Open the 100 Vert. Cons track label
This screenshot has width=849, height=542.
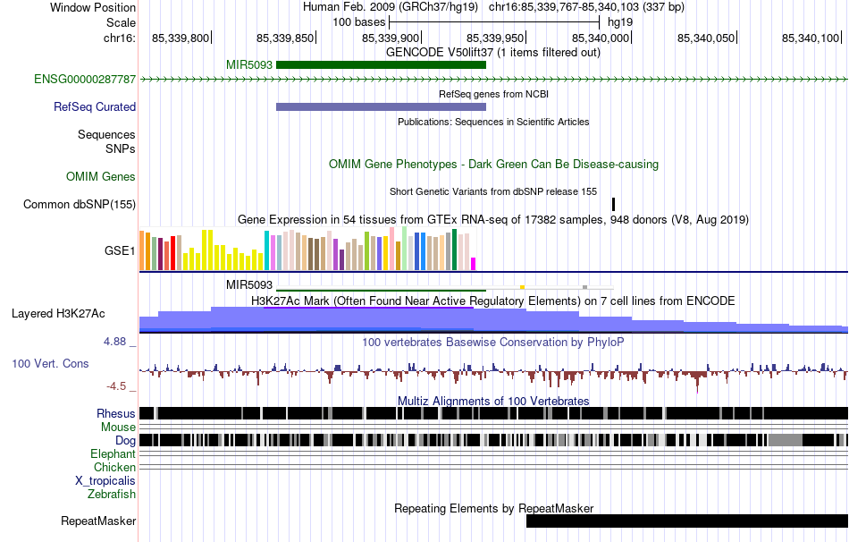pos(50,364)
